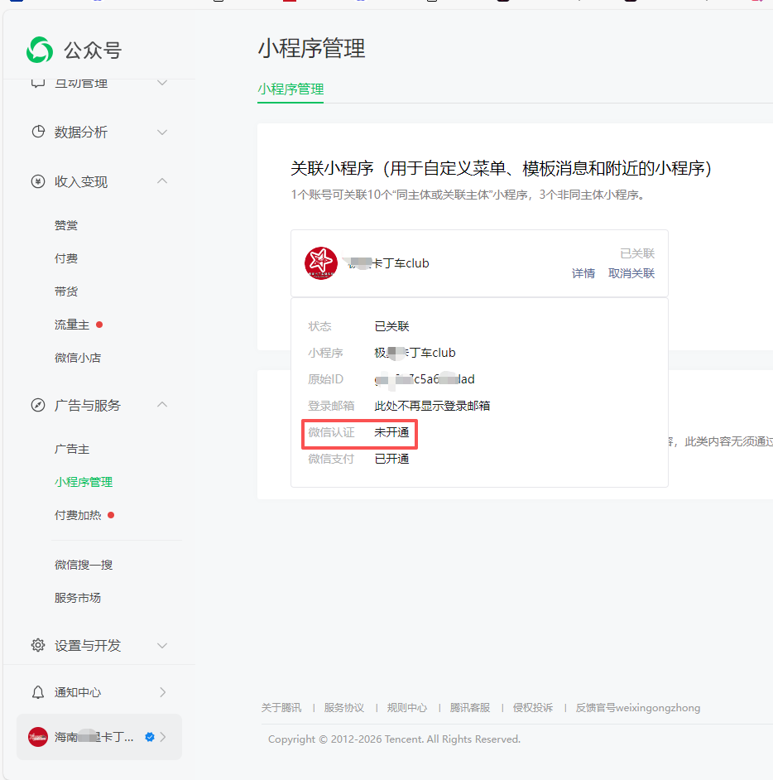Click 反馈官号weixingongzhong in the footer
Viewport: 773px width, 780px height.
point(638,707)
